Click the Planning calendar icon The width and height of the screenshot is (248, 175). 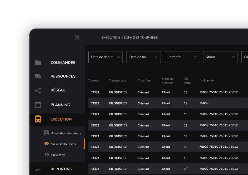[38, 105]
